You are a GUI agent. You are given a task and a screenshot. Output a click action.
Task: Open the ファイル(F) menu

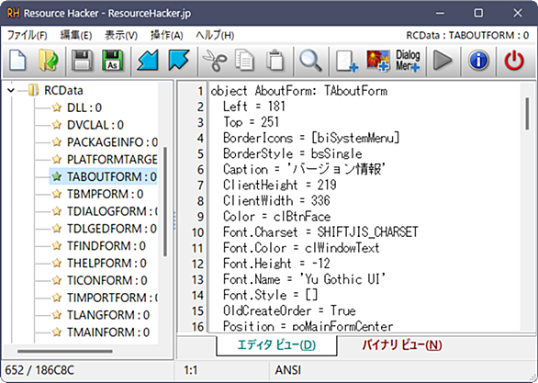click(x=27, y=35)
